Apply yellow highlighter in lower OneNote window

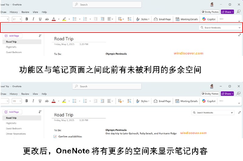(x=64, y=101)
